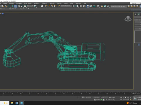Toggle Scene Explorer
The height and width of the screenshot is (105, 141).
coord(81,6)
